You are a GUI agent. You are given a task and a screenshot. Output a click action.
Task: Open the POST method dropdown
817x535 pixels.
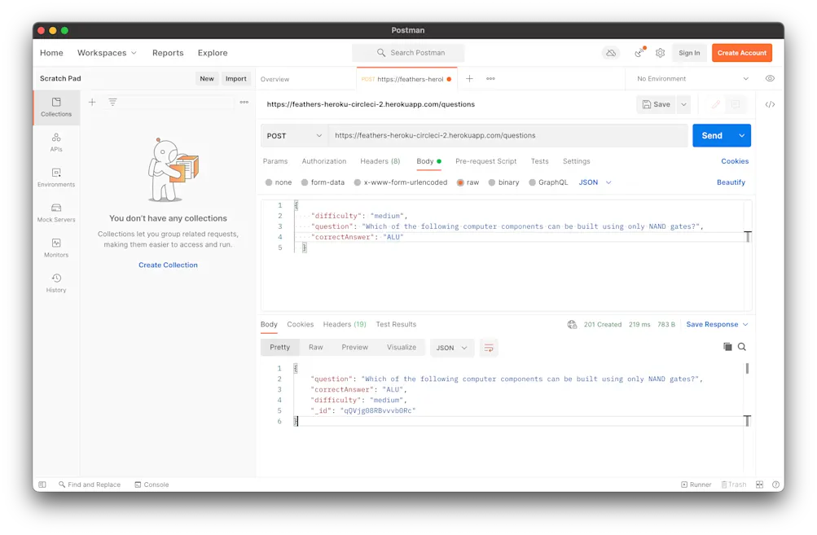tap(294, 135)
